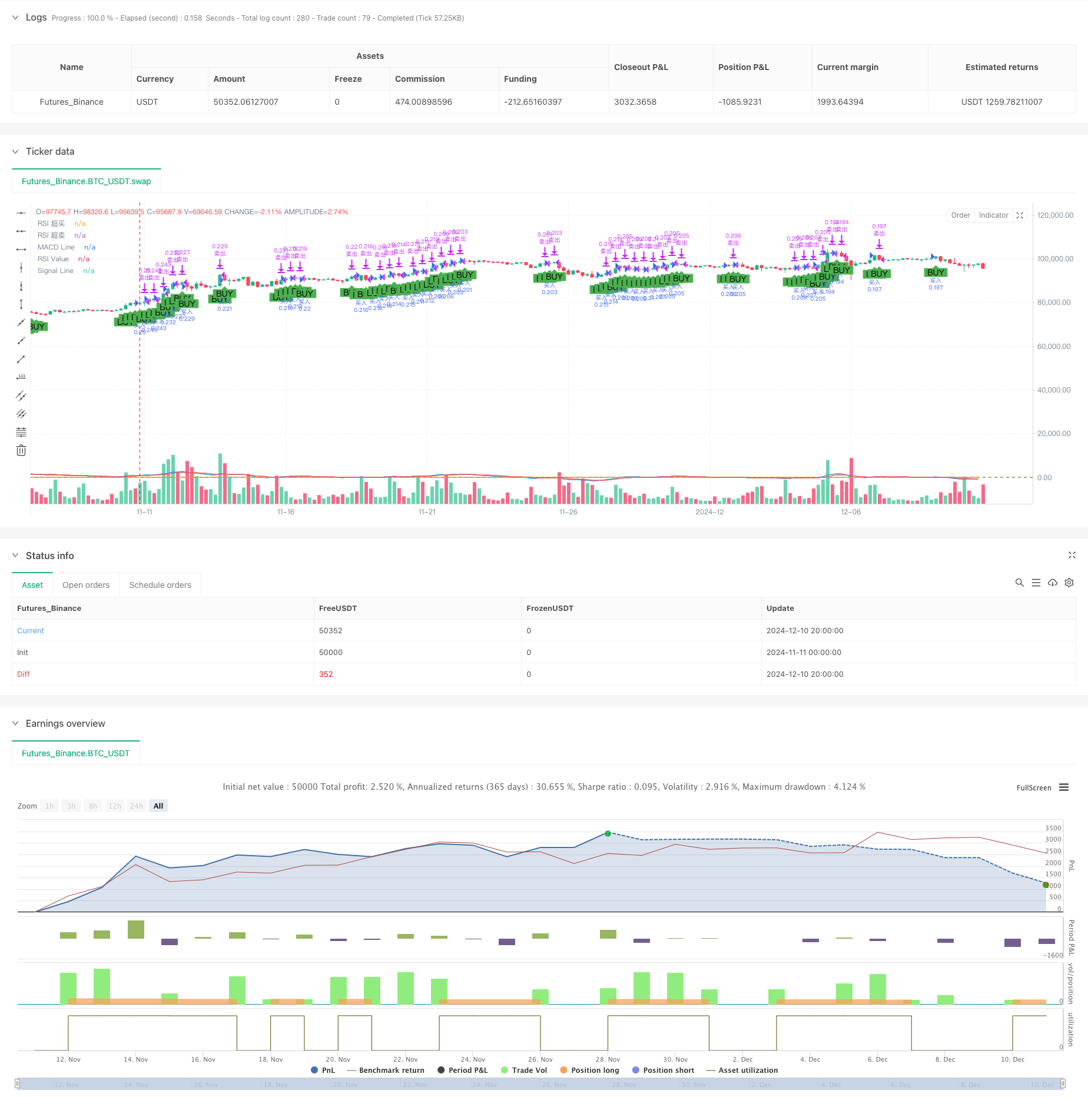Image resolution: width=1088 pixels, height=1107 pixels.
Task: Click the peak marker on PnL curve
Action: point(608,833)
